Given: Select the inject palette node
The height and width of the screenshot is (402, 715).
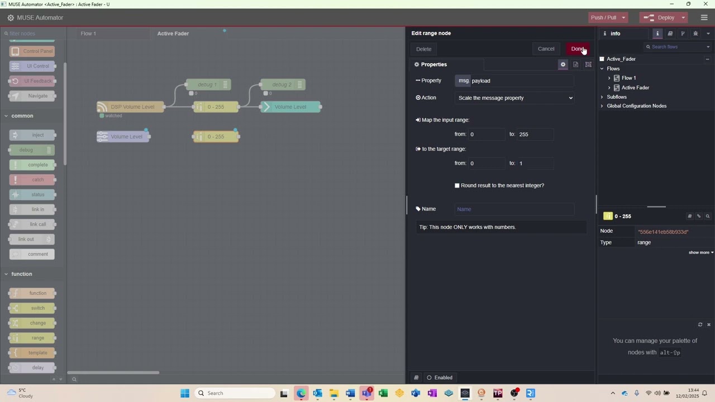Looking at the screenshot, I should tap(32, 135).
